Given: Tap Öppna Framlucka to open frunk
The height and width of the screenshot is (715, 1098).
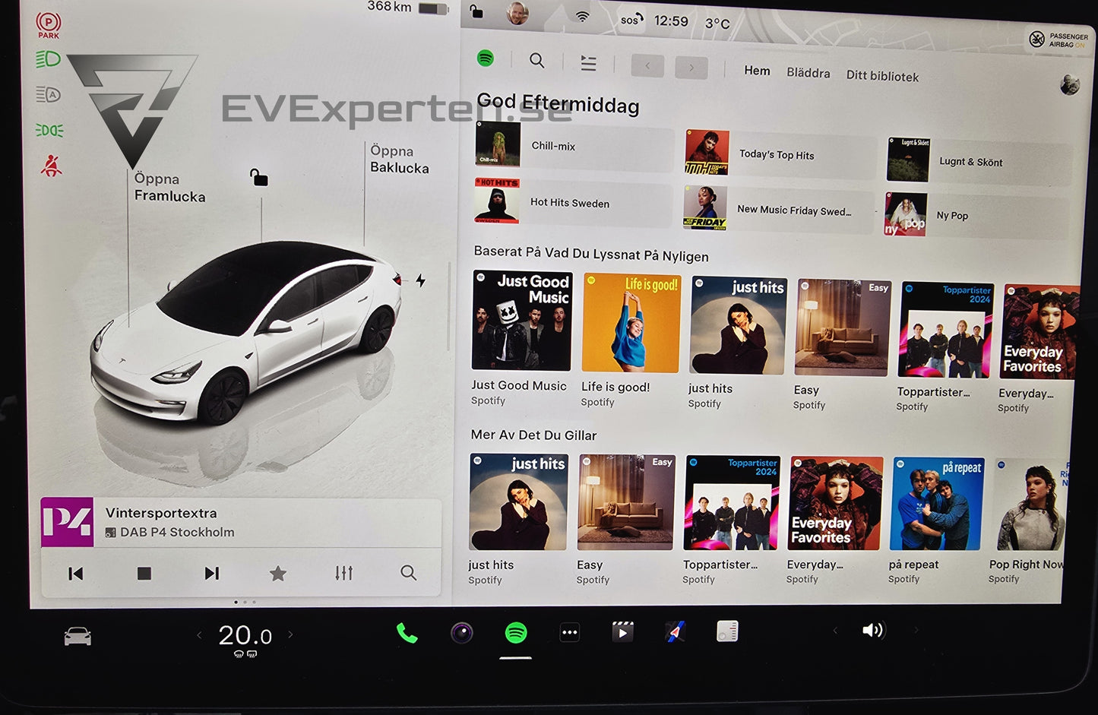Looking at the screenshot, I should pyautogui.click(x=169, y=188).
